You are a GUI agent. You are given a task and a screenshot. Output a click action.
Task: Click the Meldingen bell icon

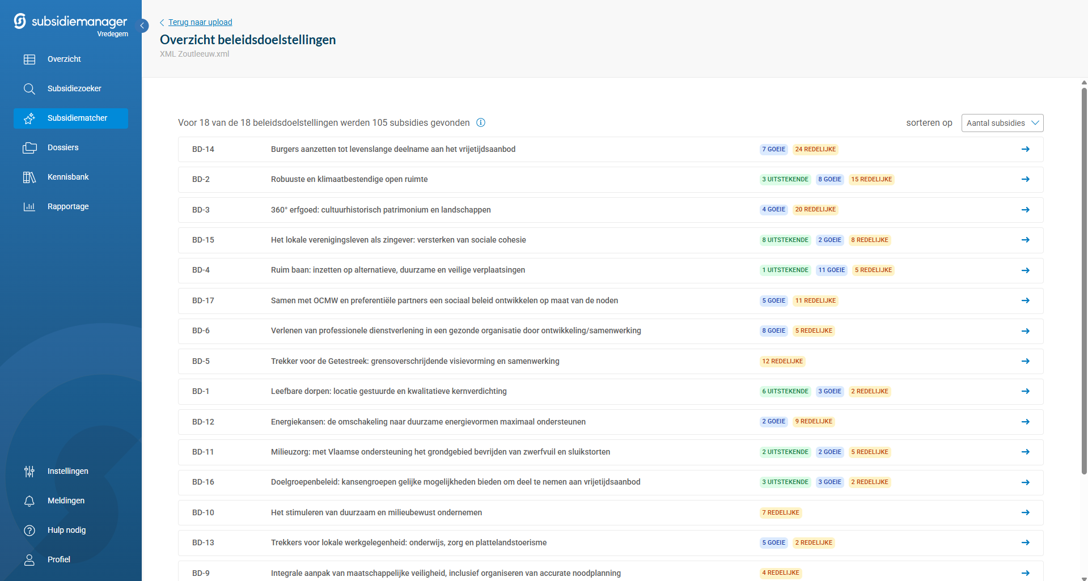[29, 501]
